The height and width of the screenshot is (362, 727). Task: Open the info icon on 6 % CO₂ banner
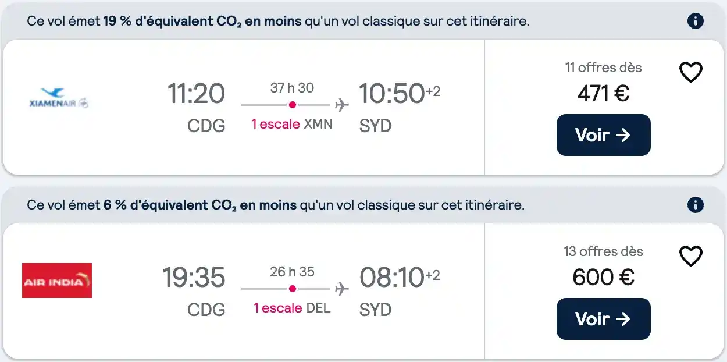695,205
